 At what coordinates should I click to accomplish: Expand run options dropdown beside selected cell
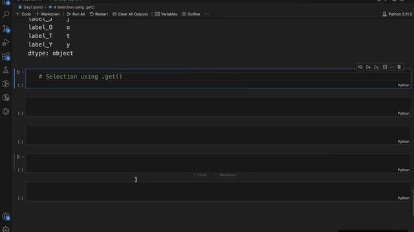click(x=23, y=72)
